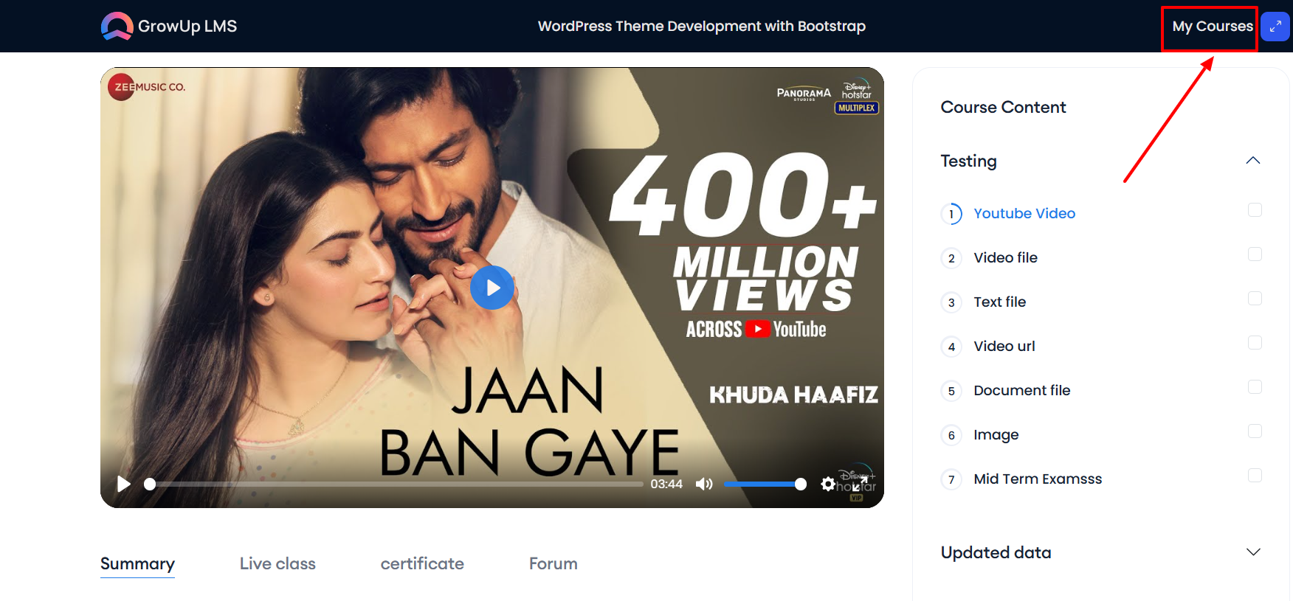The width and height of the screenshot is (1293, 601).
Task: Click the number 4 lesson badge
Action: (951, 347)
